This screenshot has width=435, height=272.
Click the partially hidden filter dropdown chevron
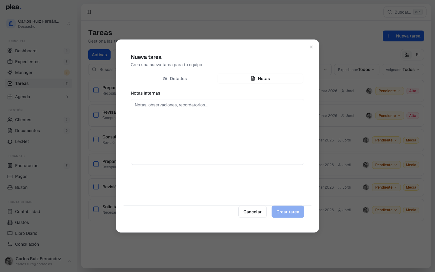(325, 70)
